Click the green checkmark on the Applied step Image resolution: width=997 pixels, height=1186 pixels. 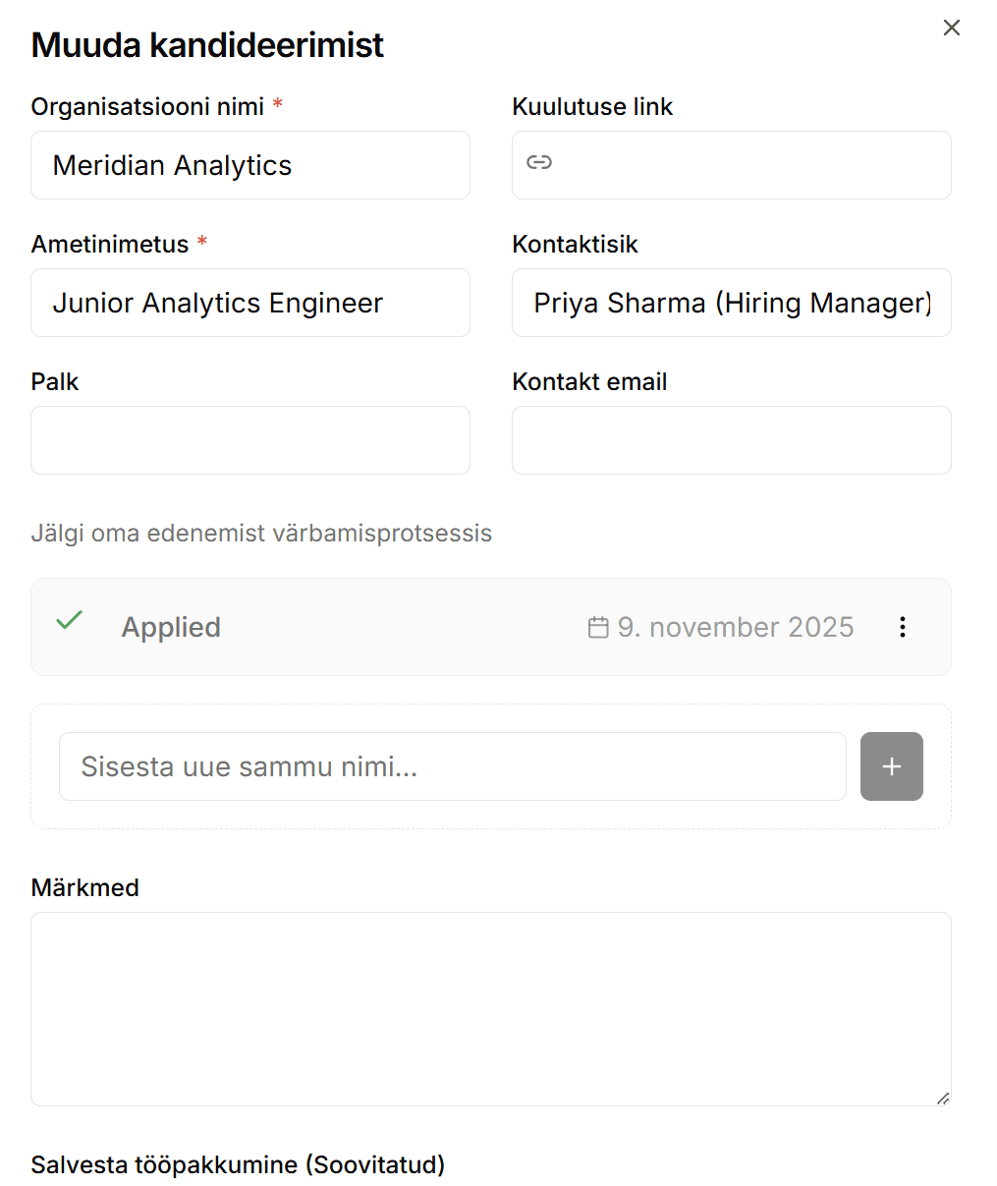click(69, 621)
